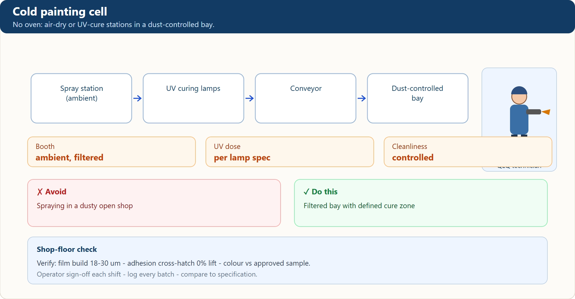Click the check mark Do this heading

click(x=321, y=192)
